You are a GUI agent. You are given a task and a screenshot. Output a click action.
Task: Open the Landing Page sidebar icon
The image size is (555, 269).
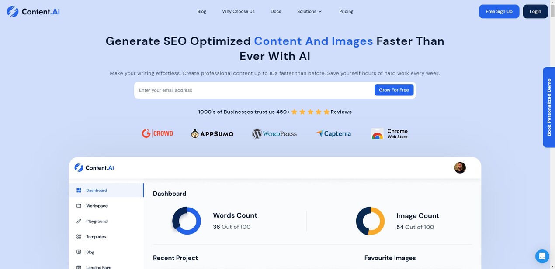click(x=79, y=266)
